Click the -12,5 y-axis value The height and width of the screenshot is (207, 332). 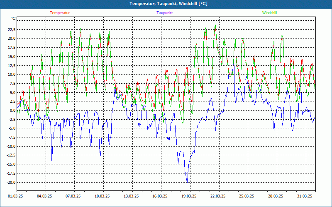click(11, 155)
